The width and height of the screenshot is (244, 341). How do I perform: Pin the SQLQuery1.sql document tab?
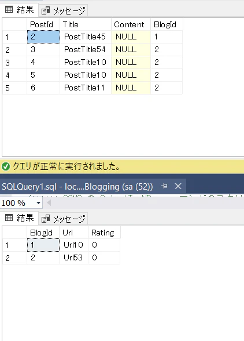(164, 186)
